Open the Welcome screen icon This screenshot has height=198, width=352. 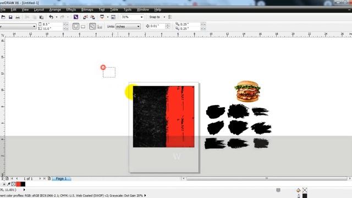click(x=113, y=17)
